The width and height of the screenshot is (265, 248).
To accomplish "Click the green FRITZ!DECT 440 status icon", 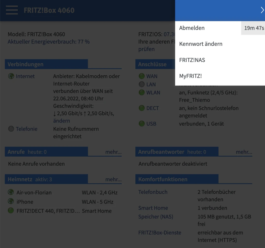I will click(x=11, y=210).
